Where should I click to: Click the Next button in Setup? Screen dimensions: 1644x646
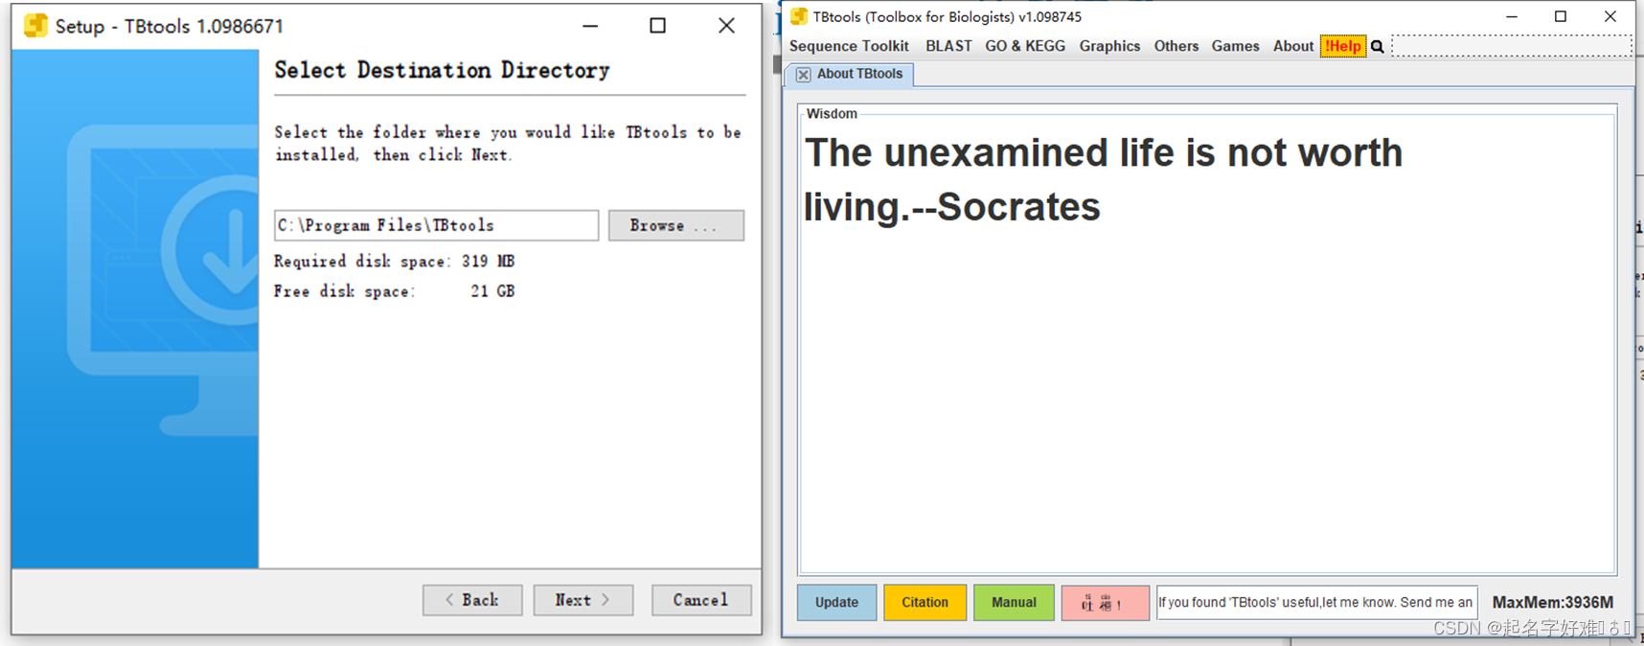(583, 600)
